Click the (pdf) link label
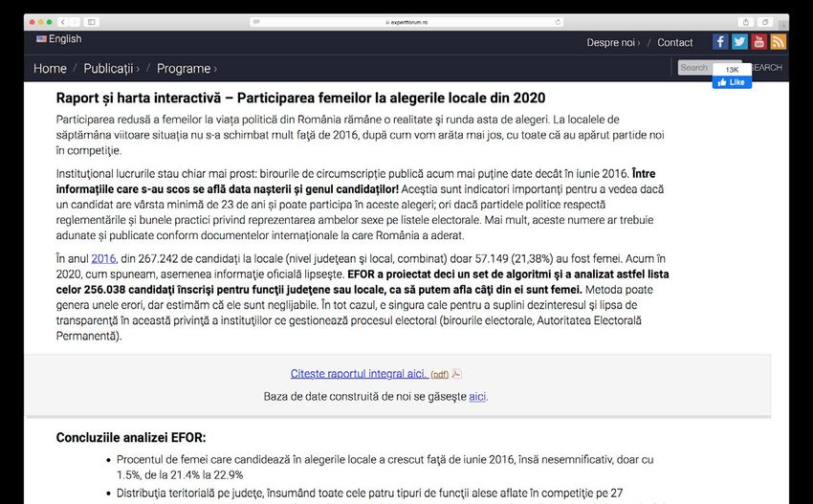Screen dimensions: 813x504 (440, 374)
